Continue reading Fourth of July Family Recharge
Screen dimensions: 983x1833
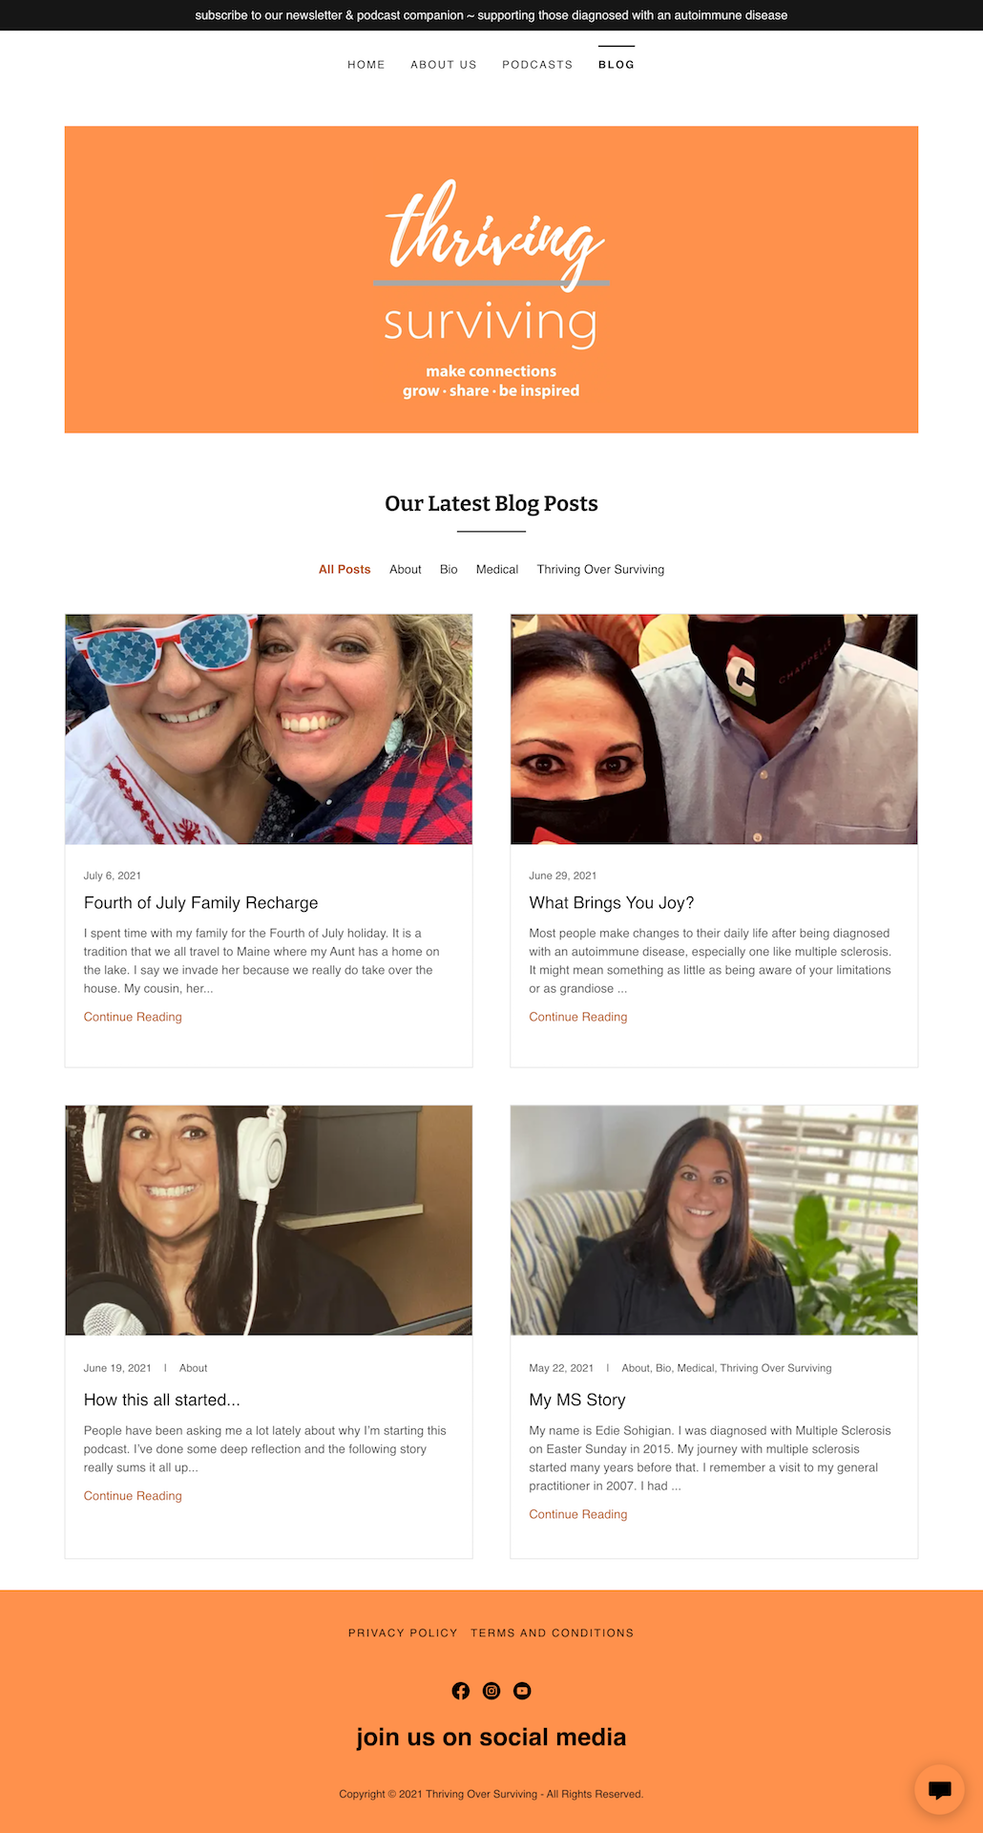[133, 1017]
